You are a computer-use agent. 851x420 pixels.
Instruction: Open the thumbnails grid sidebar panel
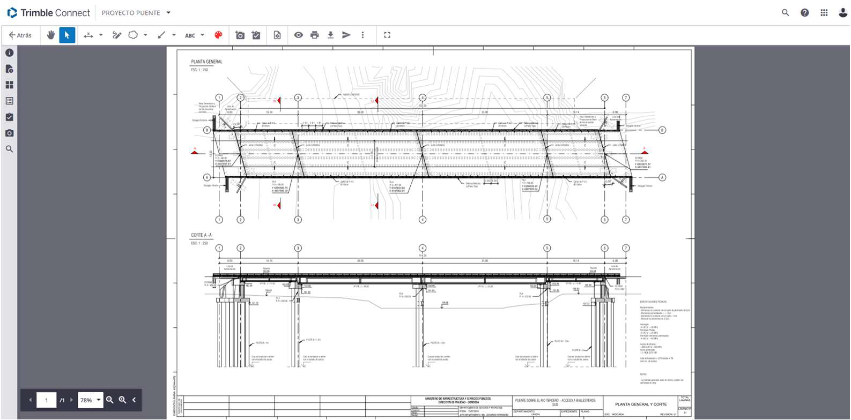9,85
